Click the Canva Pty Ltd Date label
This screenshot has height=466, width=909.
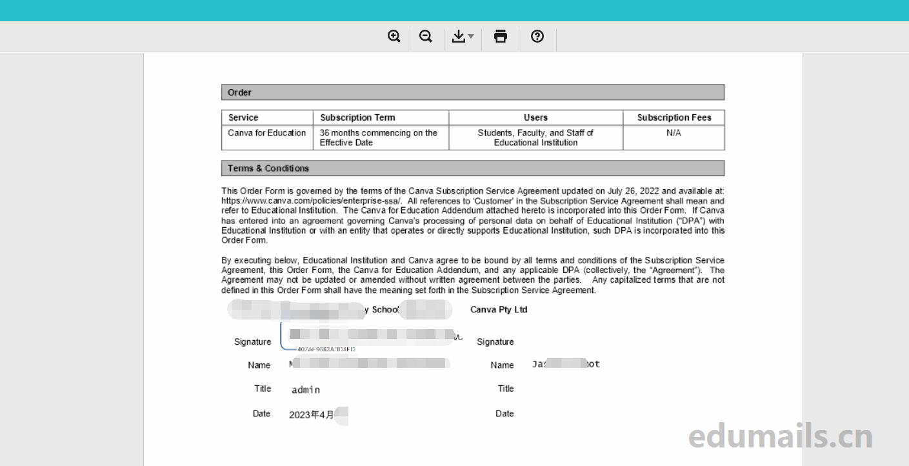[x=504, y=414]
